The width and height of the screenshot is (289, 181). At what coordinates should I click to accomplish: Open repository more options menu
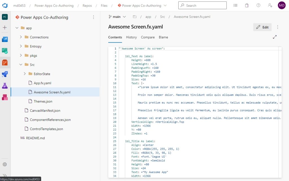[x=93, y=17]
